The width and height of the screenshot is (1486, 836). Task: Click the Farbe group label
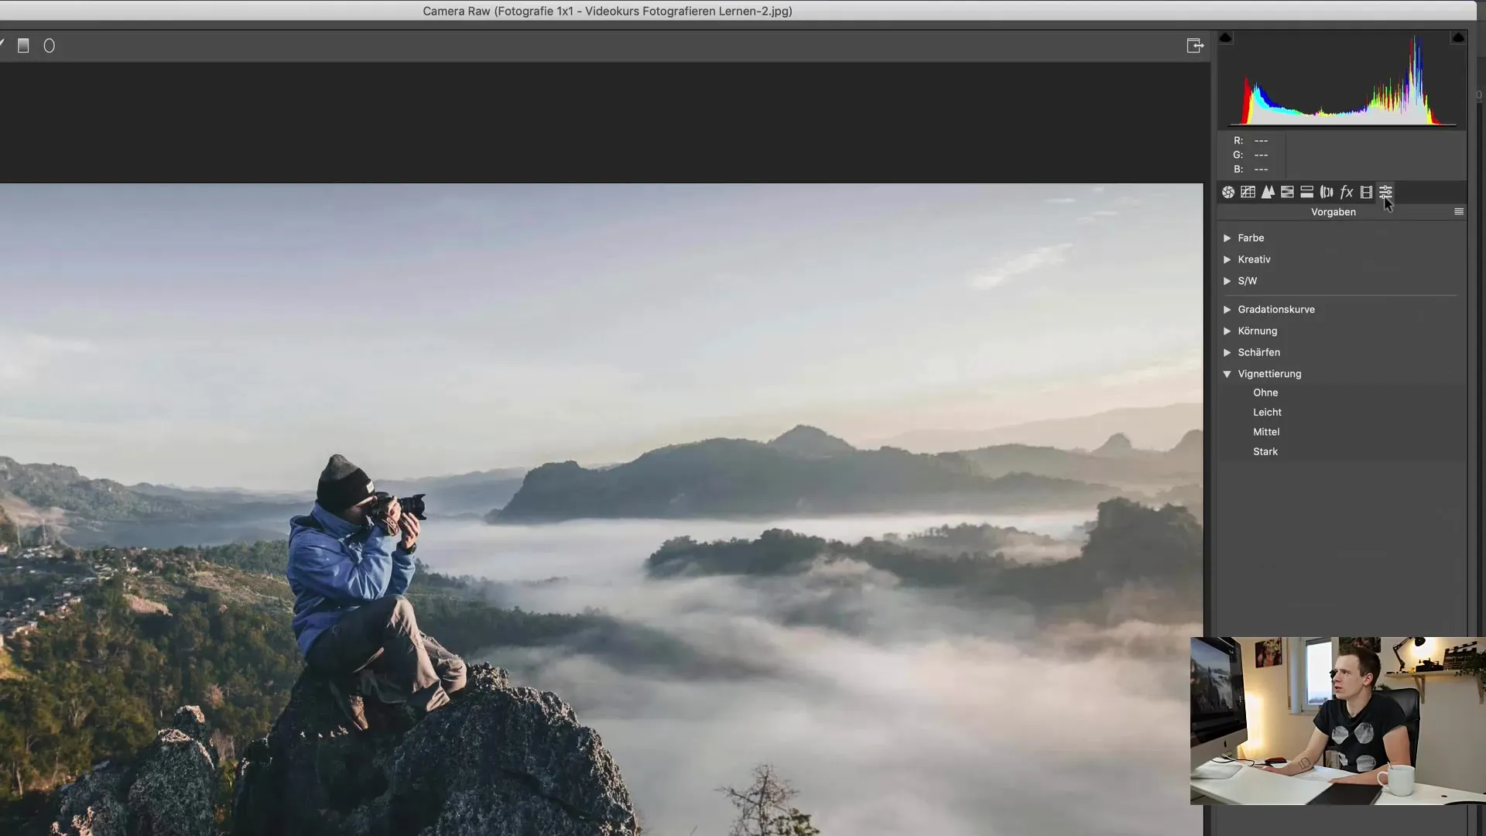[x=1251, y=238]
